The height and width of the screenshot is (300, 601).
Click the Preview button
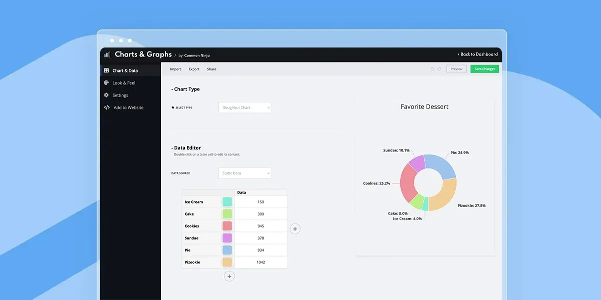coord(456,69)
